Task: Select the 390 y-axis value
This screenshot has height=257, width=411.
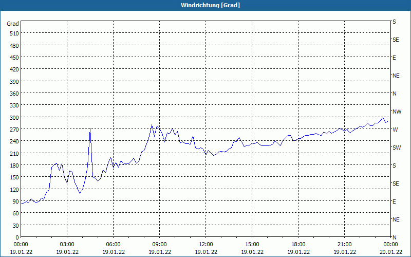Action: [14, 82]
